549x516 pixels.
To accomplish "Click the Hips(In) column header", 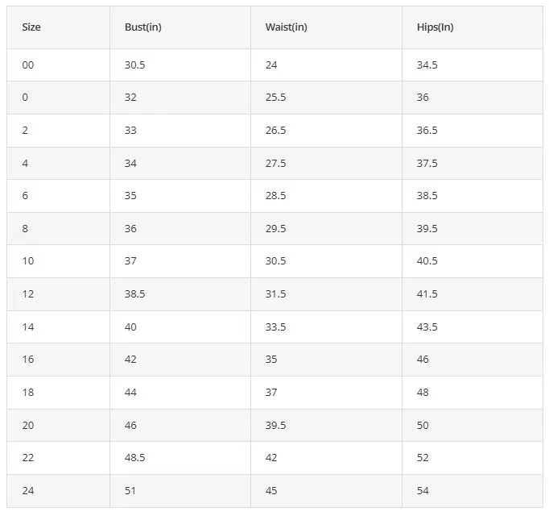I will click(435, 27).
